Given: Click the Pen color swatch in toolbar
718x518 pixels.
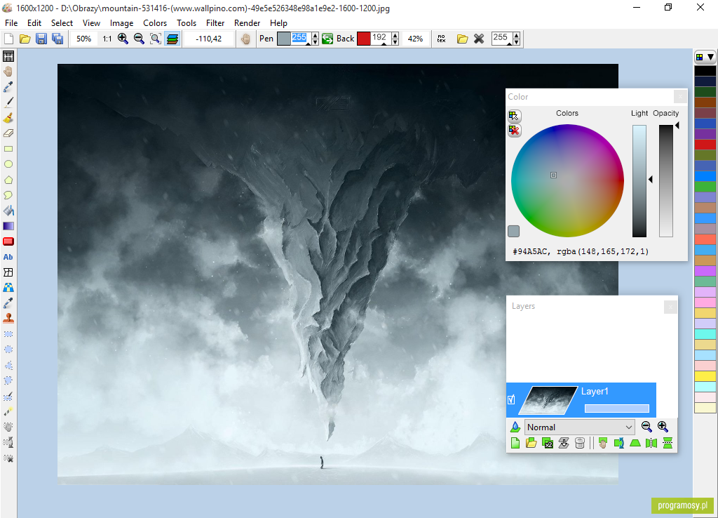Looking at the screenshot, I should click(x=284, y=39).
